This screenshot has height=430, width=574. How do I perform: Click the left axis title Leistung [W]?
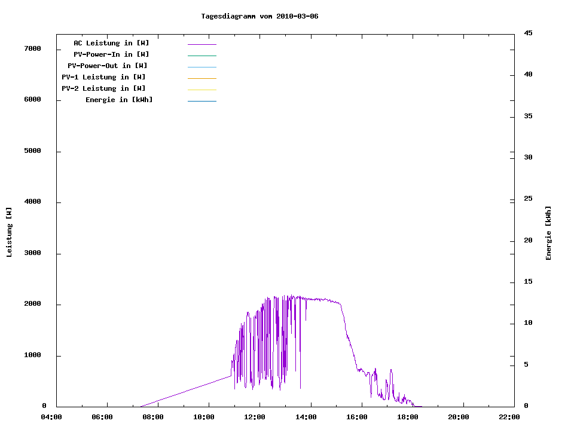[9, 232]
